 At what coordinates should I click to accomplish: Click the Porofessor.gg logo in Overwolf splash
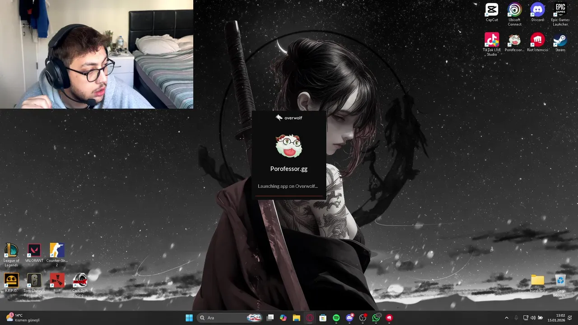tap(289, 145)
